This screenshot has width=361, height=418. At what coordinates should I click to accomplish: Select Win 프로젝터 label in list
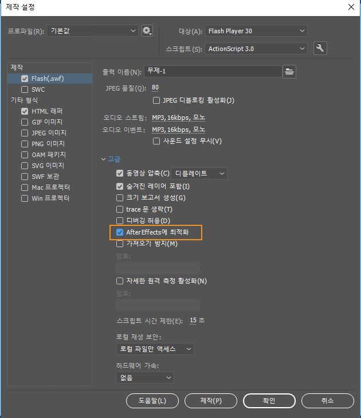[50, 198]
